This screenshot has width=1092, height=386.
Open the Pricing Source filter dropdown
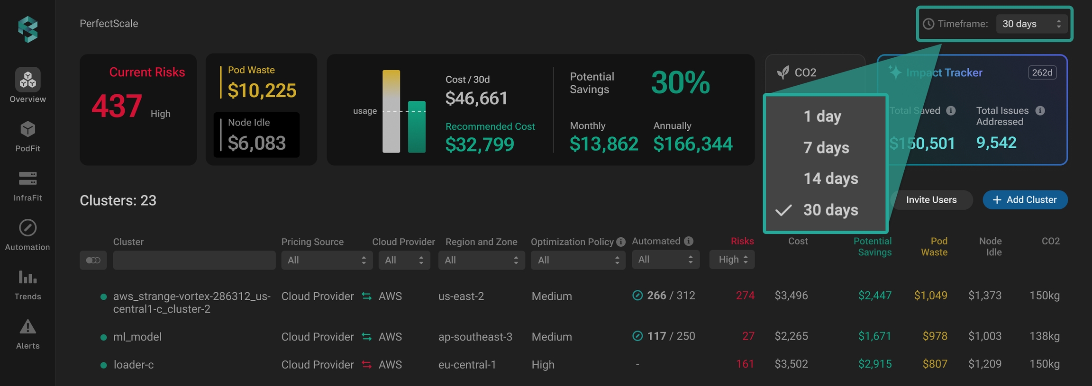coord(327,260)
